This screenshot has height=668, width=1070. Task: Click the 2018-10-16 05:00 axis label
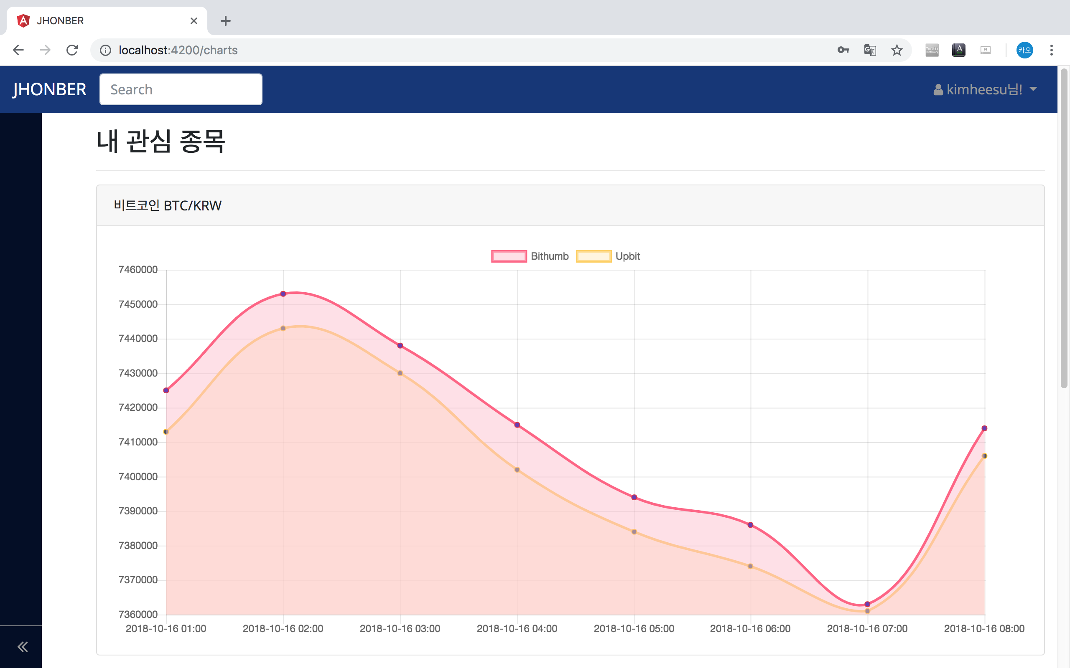pyautogui.click(x=634, y=628)
